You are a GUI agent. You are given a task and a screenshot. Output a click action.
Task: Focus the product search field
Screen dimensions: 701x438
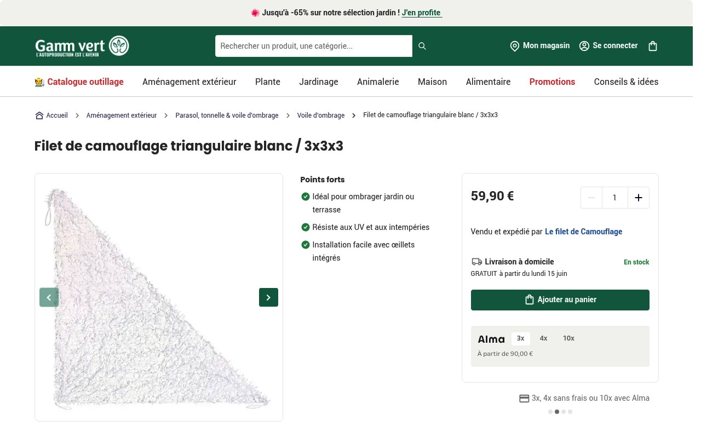[x=314, y=46]
